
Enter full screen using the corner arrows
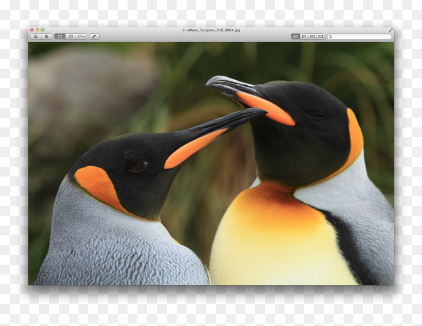point(391,30)
